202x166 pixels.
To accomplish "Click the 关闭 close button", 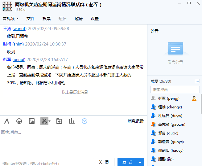I will (104, 162).
